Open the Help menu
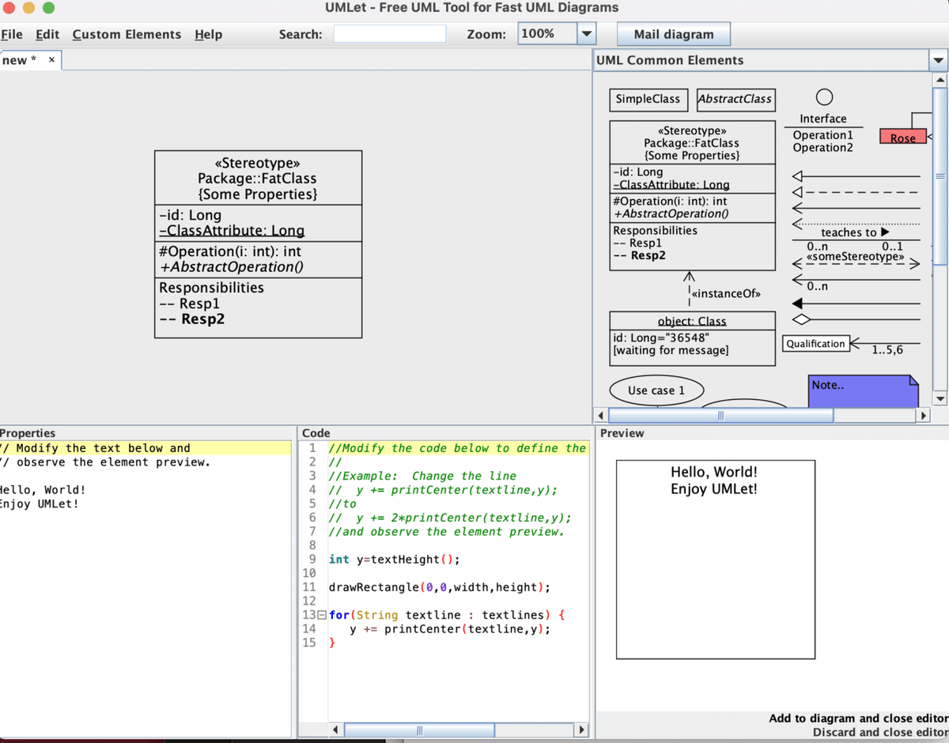This screenshot has width=949, height=743. pyautogui.click(x=209, y=34)
